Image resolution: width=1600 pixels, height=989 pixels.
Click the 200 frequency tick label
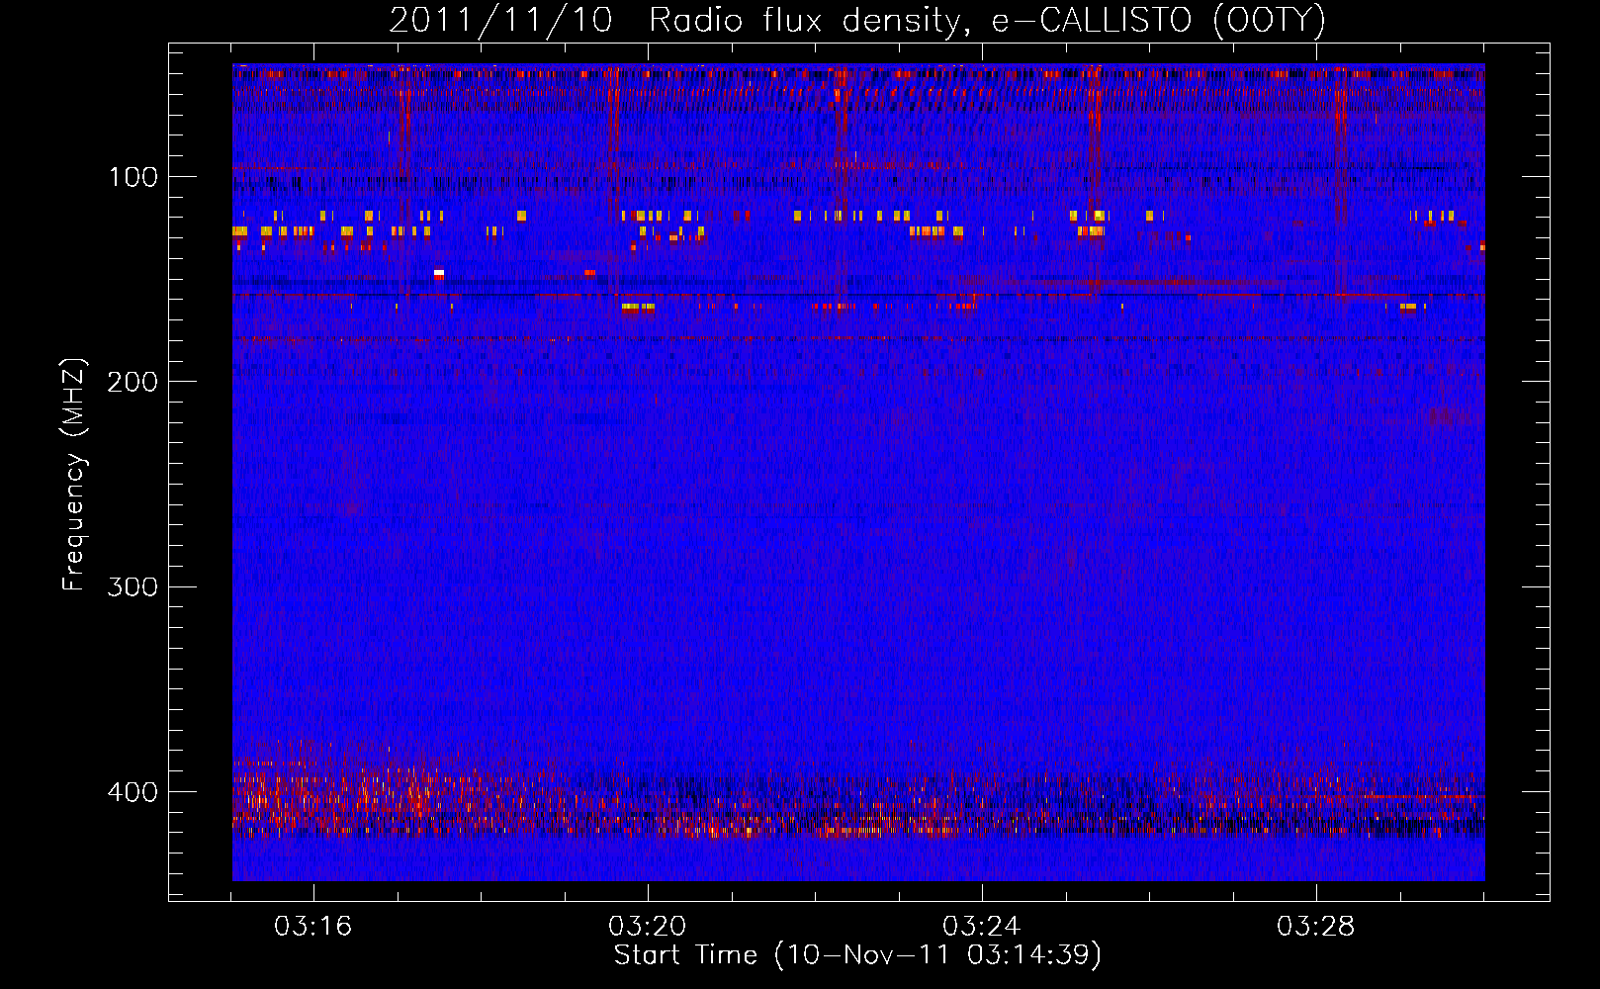(133, 382)
